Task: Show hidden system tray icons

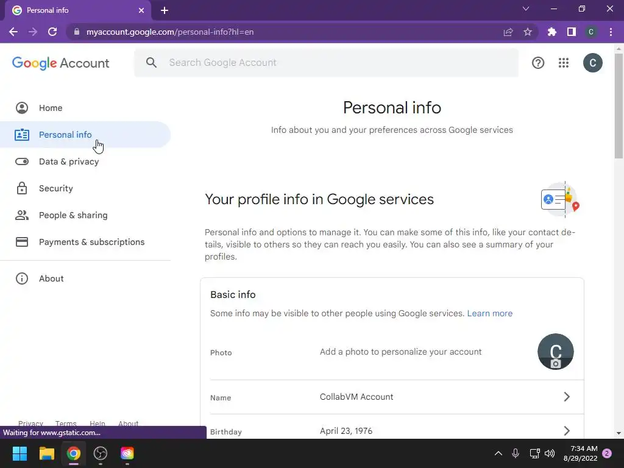Action: tap(498, 453)
